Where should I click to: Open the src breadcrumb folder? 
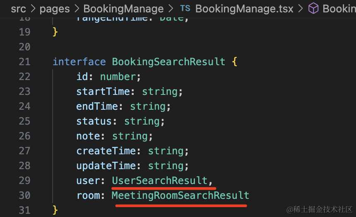tap(18, 9)
